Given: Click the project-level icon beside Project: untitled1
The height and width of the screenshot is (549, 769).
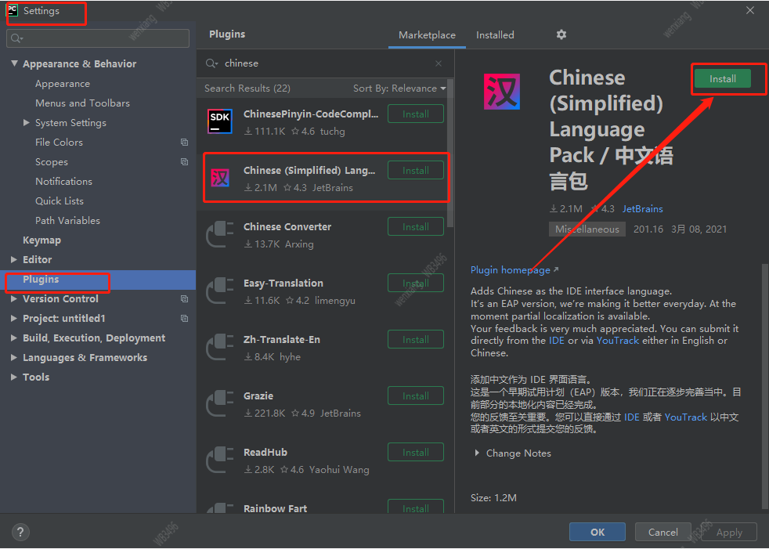Looking at the screenshot, I should [184, 319].
